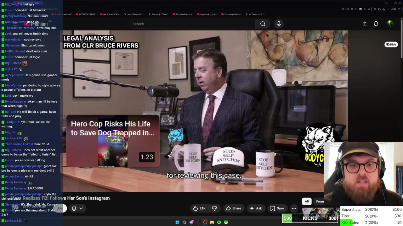This screenshot has width=403, height=226.
Task: Open the more actions three-dot menu
Action: pyautogui.click(x=294, y=208)
